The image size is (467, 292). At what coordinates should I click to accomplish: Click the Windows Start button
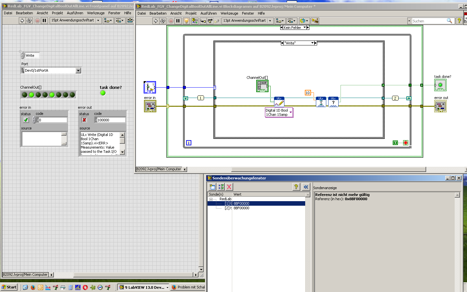pyautogui.click(x=9, y=287)
